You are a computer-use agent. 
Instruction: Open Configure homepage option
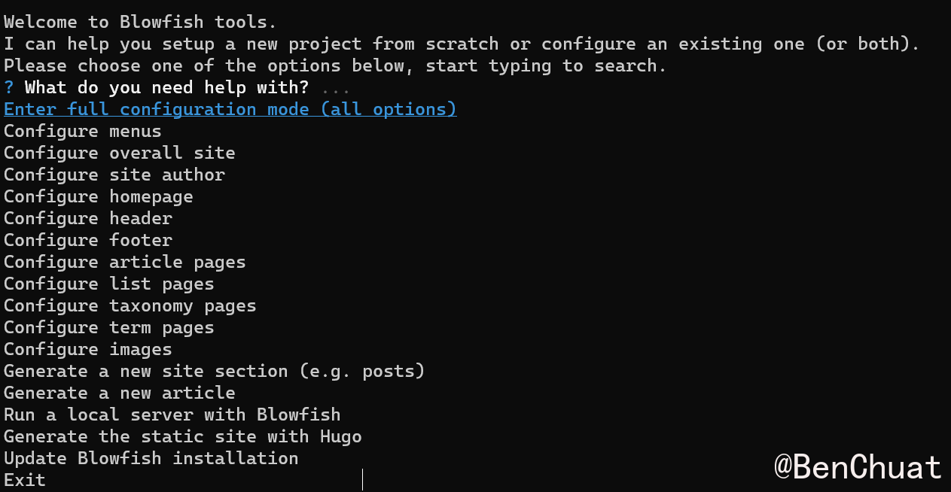[99, 197]
